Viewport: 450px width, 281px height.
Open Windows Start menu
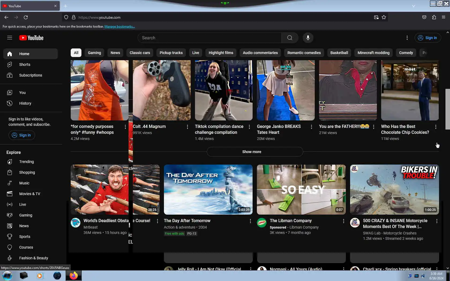tap(7, 276)
